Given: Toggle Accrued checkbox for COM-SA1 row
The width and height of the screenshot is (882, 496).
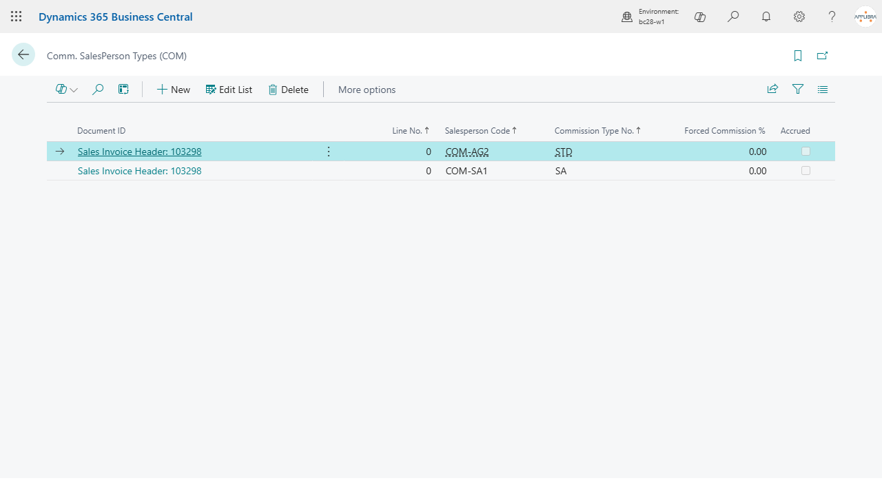Looking at the screenshot, I should click(x=806, y=171).
